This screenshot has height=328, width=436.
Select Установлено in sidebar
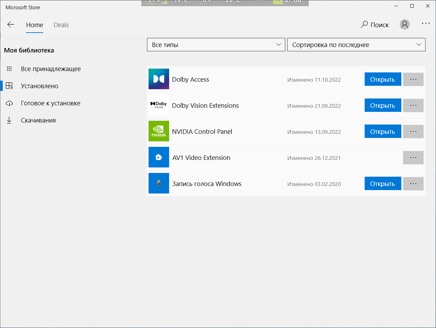[x=39, y=86]
